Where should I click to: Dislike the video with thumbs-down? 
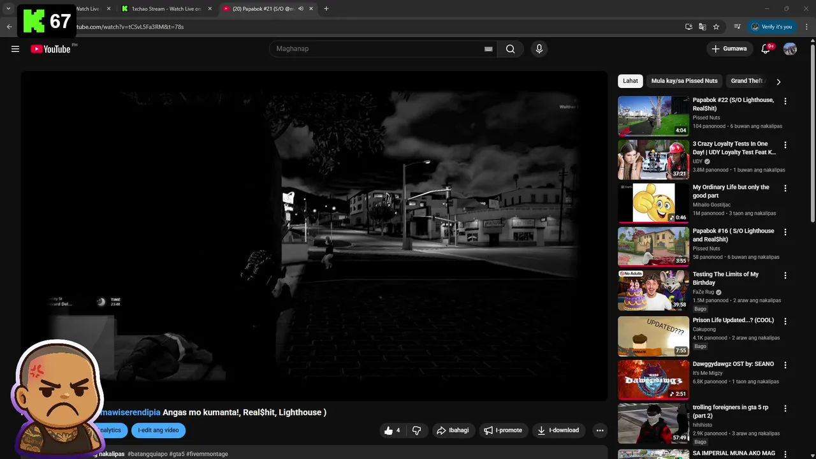click(416, 430)
